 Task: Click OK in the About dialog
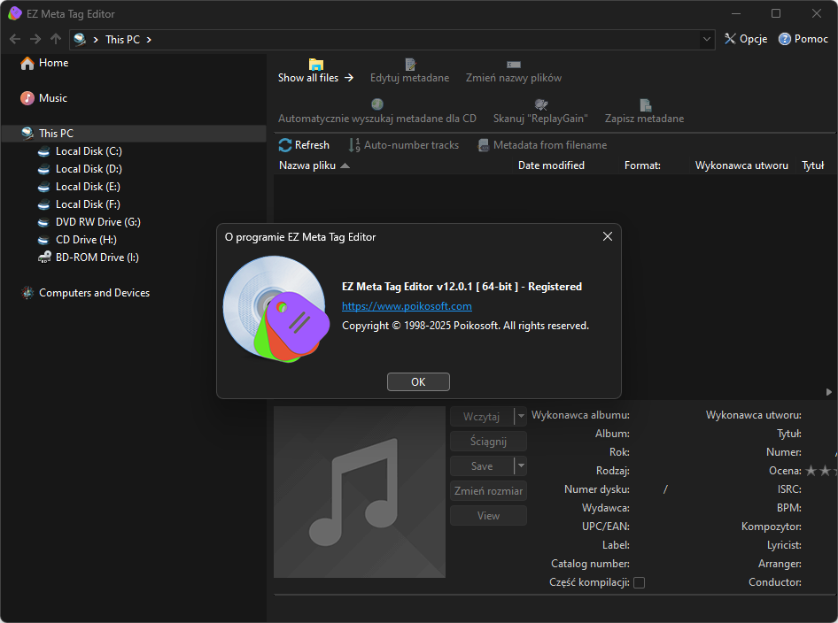pos(418,381)
